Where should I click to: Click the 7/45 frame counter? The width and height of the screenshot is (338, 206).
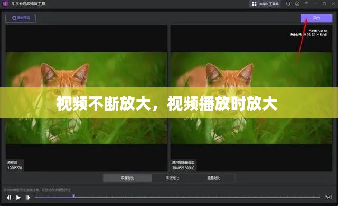pyautogui.click(x=328, y=197)
